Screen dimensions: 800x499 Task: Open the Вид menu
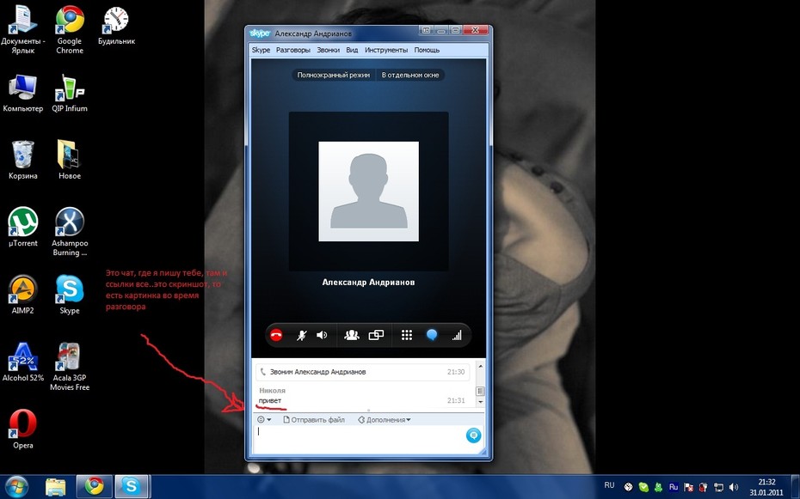352,50
